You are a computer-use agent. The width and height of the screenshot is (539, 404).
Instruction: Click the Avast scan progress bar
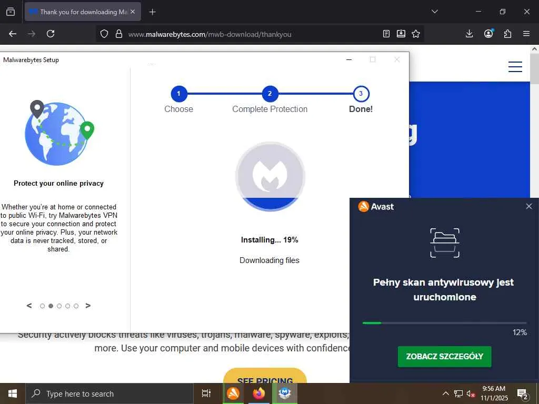(444, 323)
